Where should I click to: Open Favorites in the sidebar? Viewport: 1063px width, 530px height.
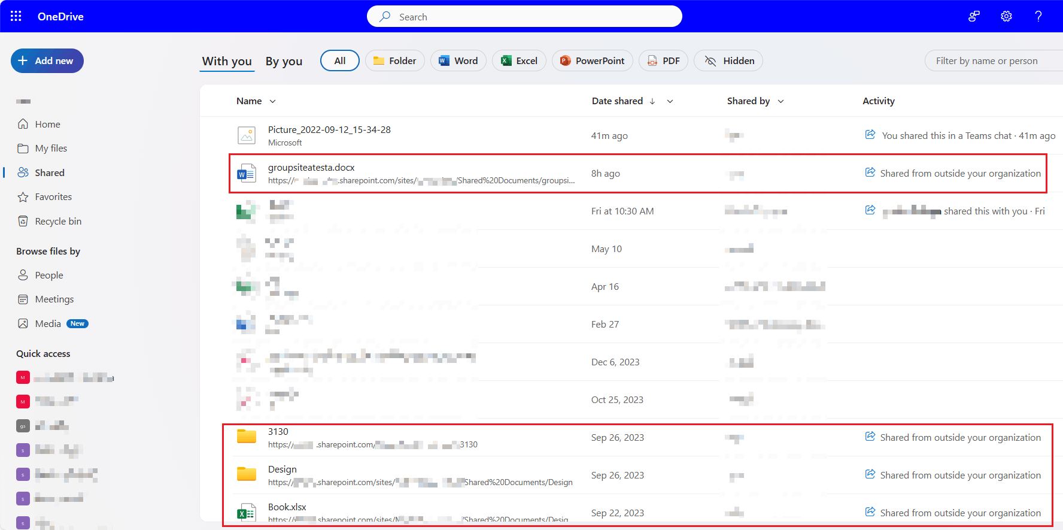point(53,196)
